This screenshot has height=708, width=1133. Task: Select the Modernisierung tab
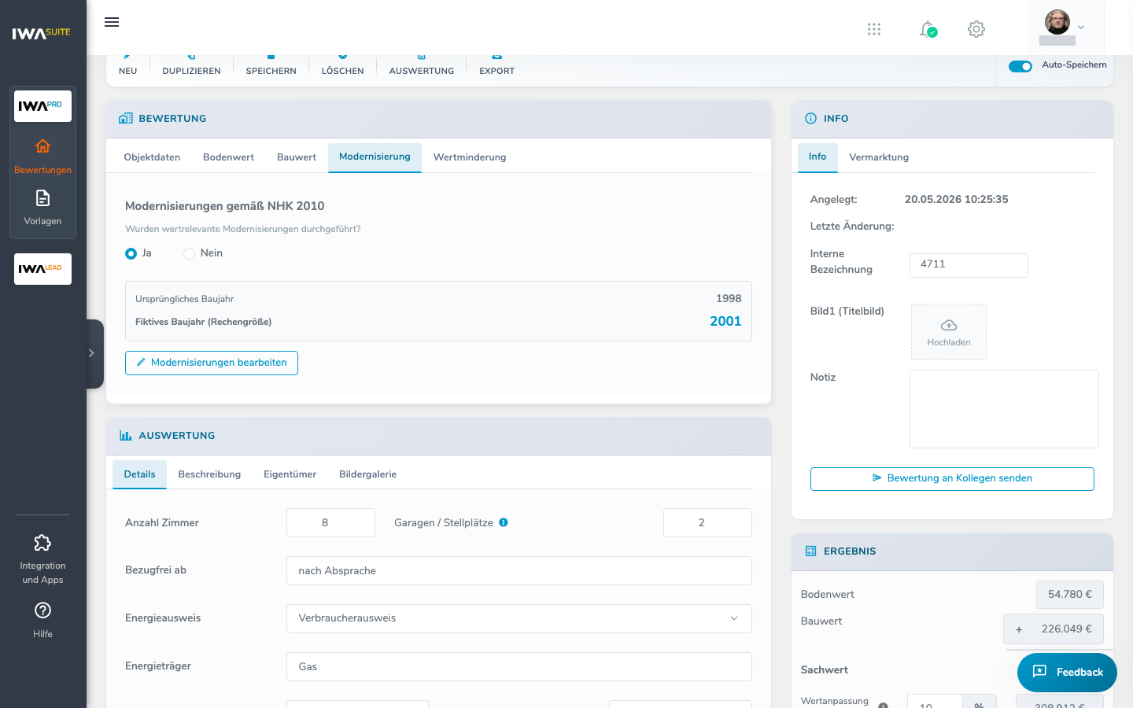click(375, 157)
